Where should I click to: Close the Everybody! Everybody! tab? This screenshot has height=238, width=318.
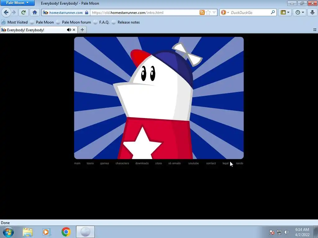point(74,30)
